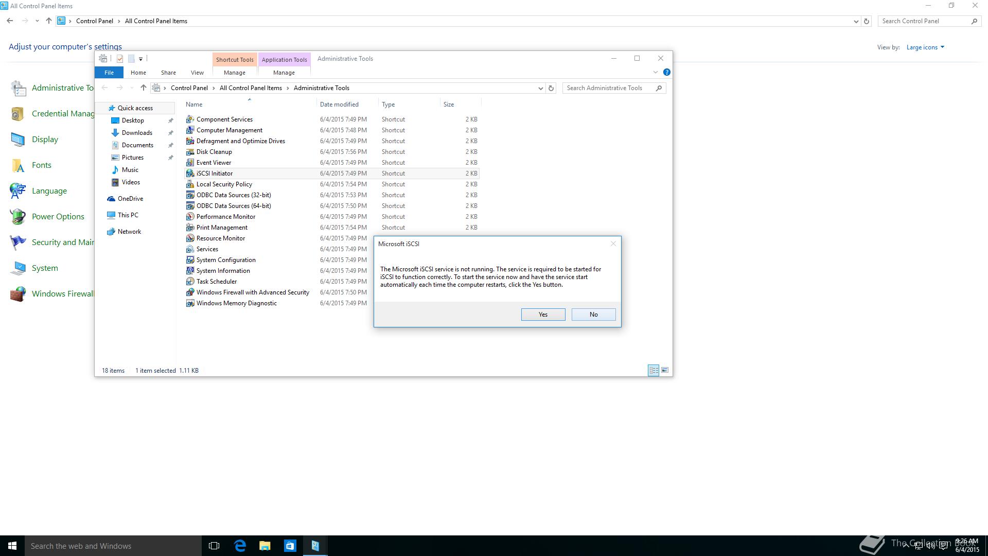Launch Microsoft Edge from the taskbar
Viewport: 988px width, 556px height.
240,546
